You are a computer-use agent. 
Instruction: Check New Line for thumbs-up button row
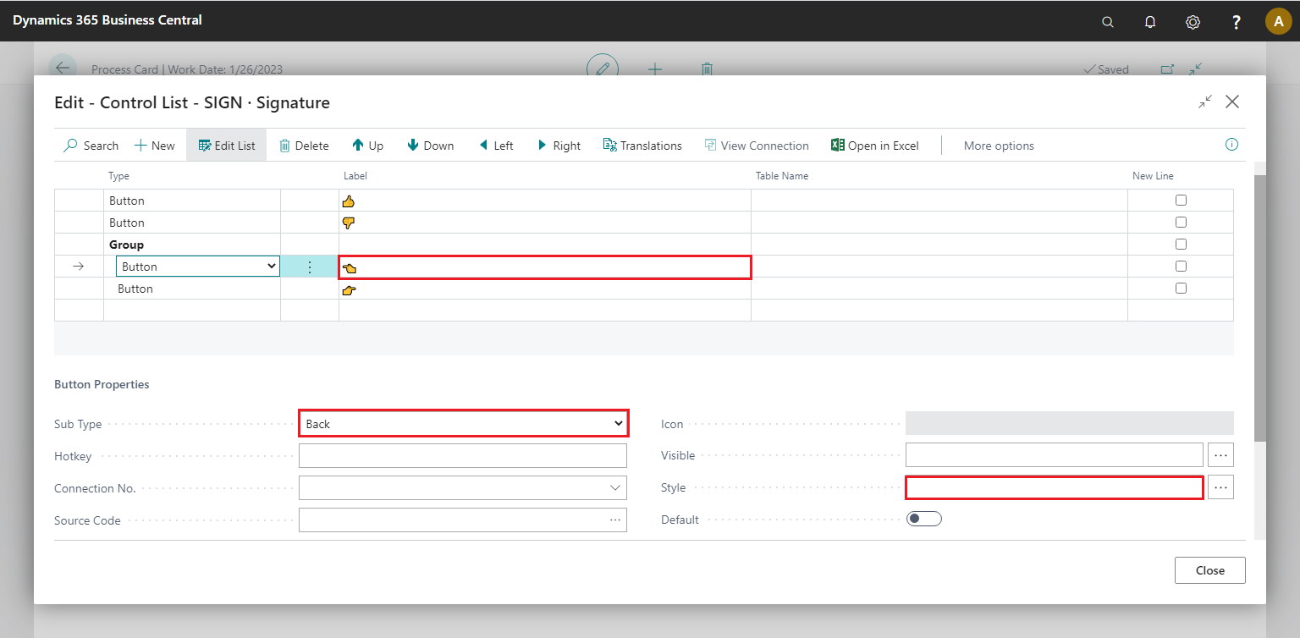tap(1181, 201)
